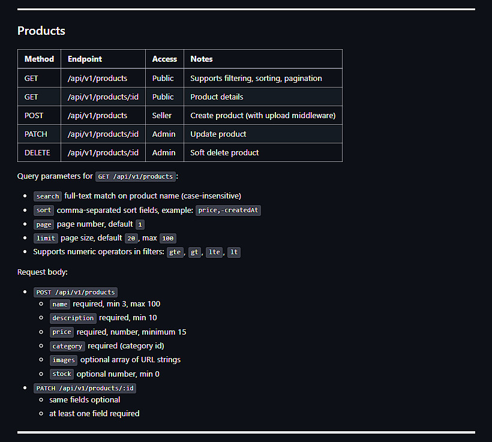
Task: Click the "Create product (with upload middleware)" cell
Action: click(263, 116)
